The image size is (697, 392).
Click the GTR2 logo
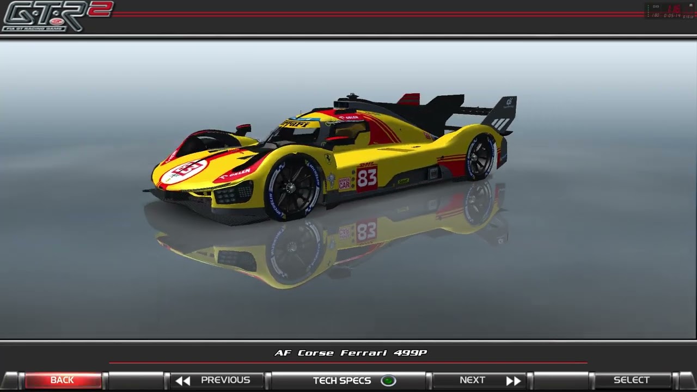pos(57,16)
